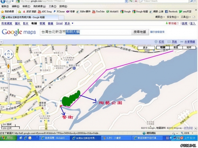
Task: Open the Gmail link
Action: (x=59, y=23)
